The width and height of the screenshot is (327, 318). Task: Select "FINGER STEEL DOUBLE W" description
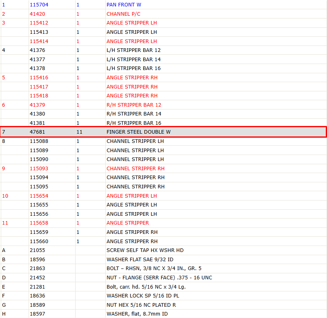click(x=138, y=132)
